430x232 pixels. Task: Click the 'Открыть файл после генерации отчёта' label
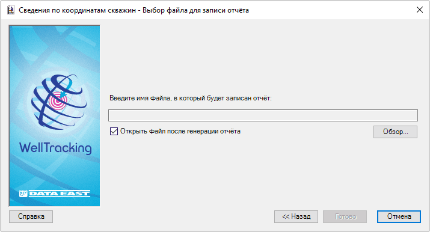pos(180,132)
